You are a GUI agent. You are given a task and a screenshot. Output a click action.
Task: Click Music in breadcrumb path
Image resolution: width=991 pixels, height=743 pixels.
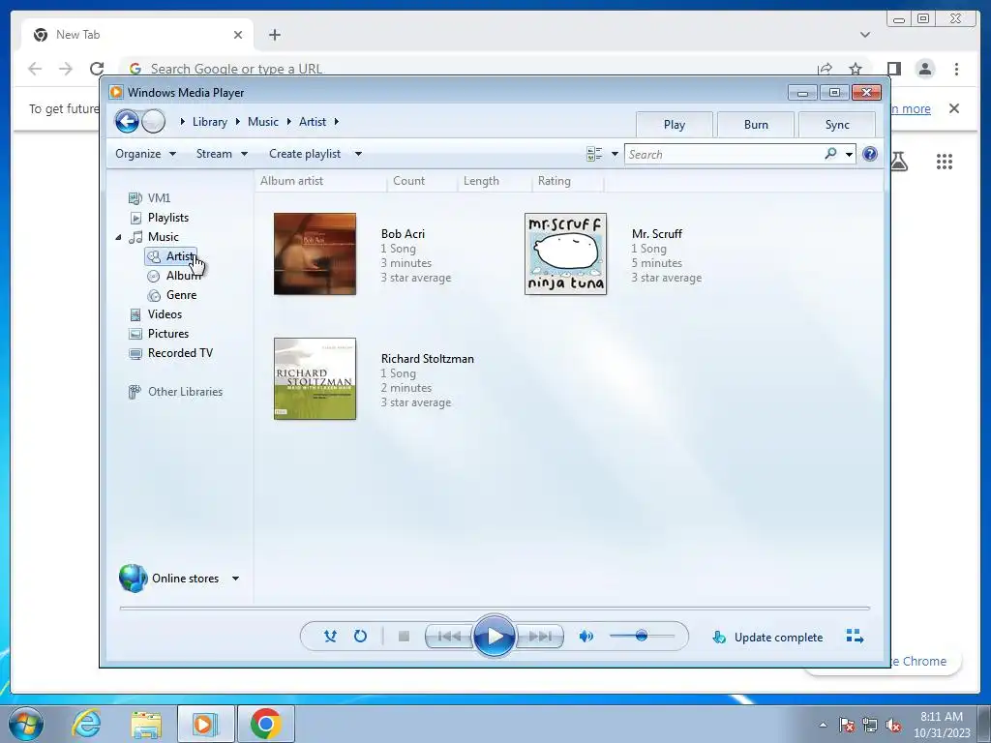click(263, 121)
